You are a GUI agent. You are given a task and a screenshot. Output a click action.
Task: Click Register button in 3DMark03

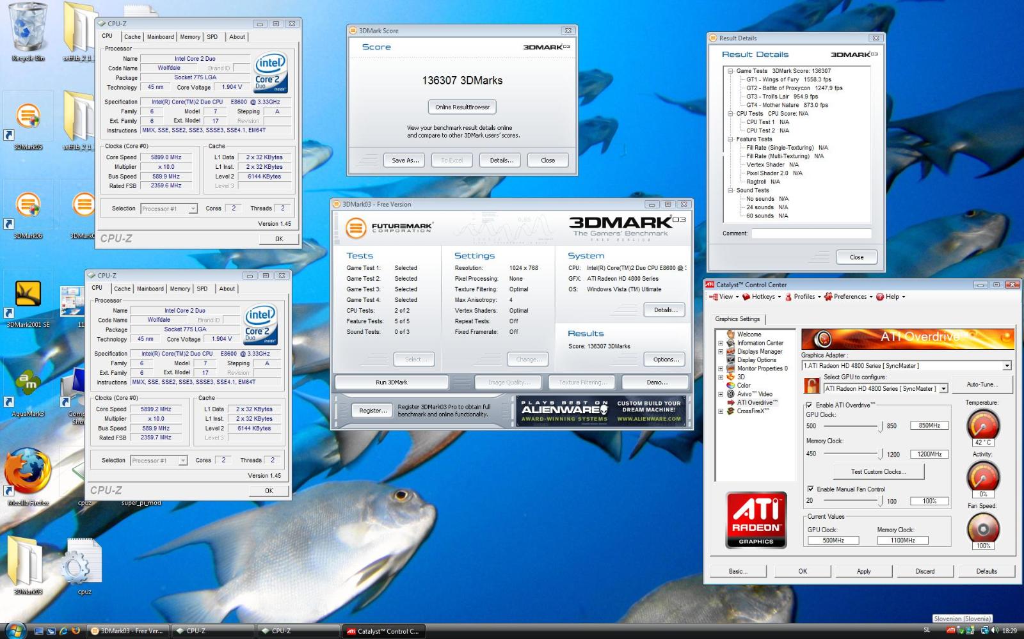pyautogui.click(x=372, y=411)
